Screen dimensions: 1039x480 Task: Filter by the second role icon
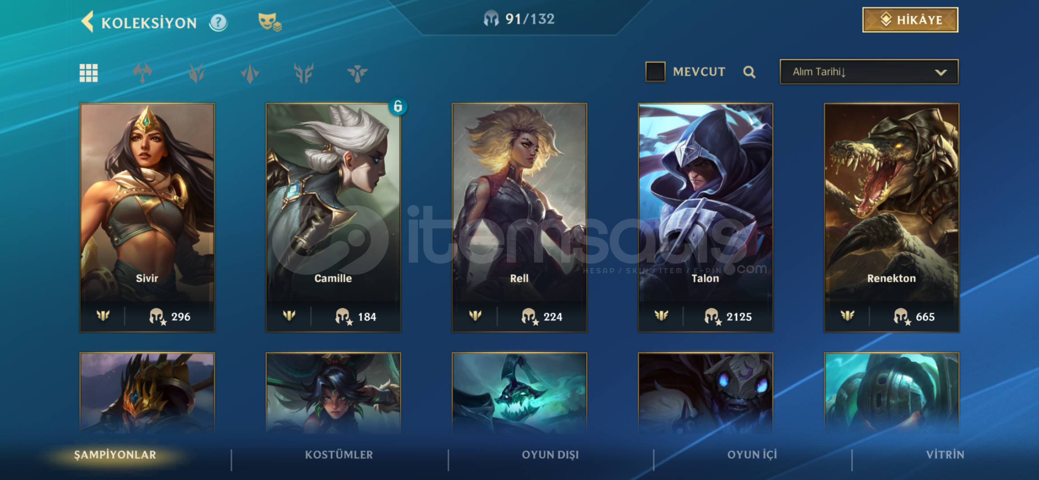click(x=196, y=73)
